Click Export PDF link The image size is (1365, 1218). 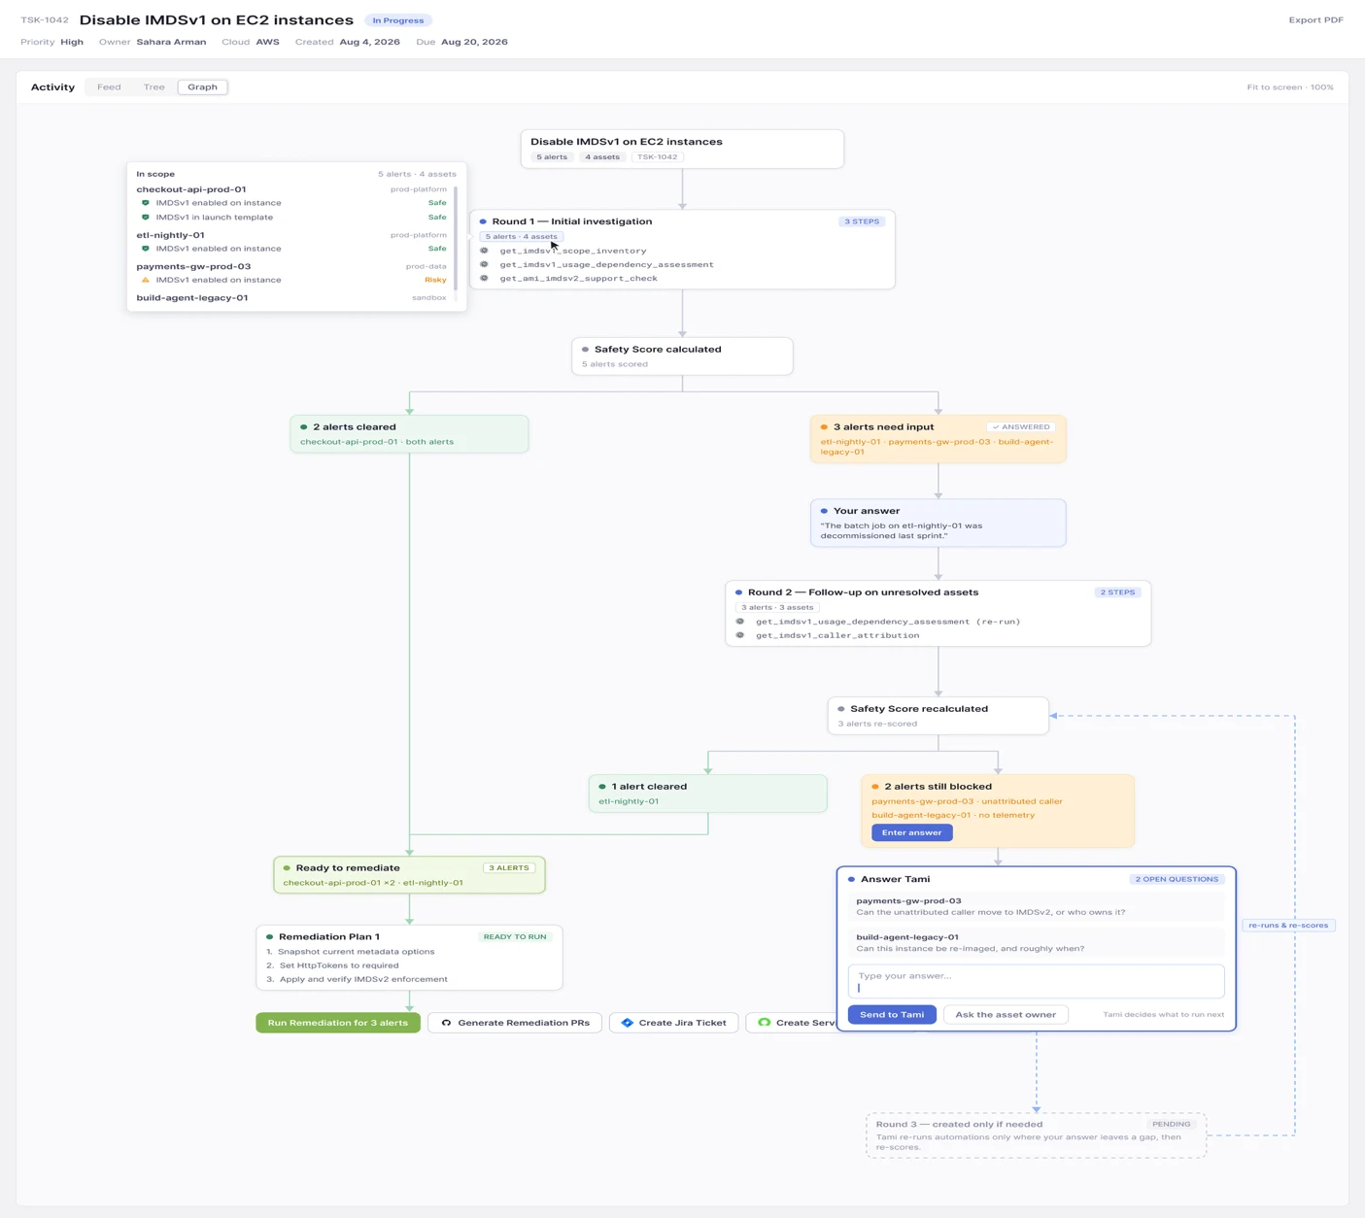click(x=1315, y=20)
